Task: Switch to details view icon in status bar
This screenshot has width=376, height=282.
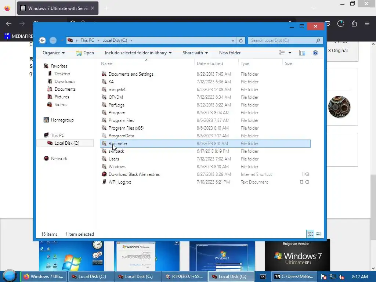Action: (x=310, y=234)
